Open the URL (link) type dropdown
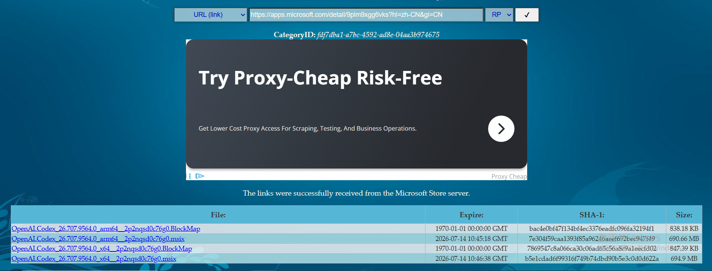This screenshot has width=712, height=271. pyautogui.click(x=211, y=15)
